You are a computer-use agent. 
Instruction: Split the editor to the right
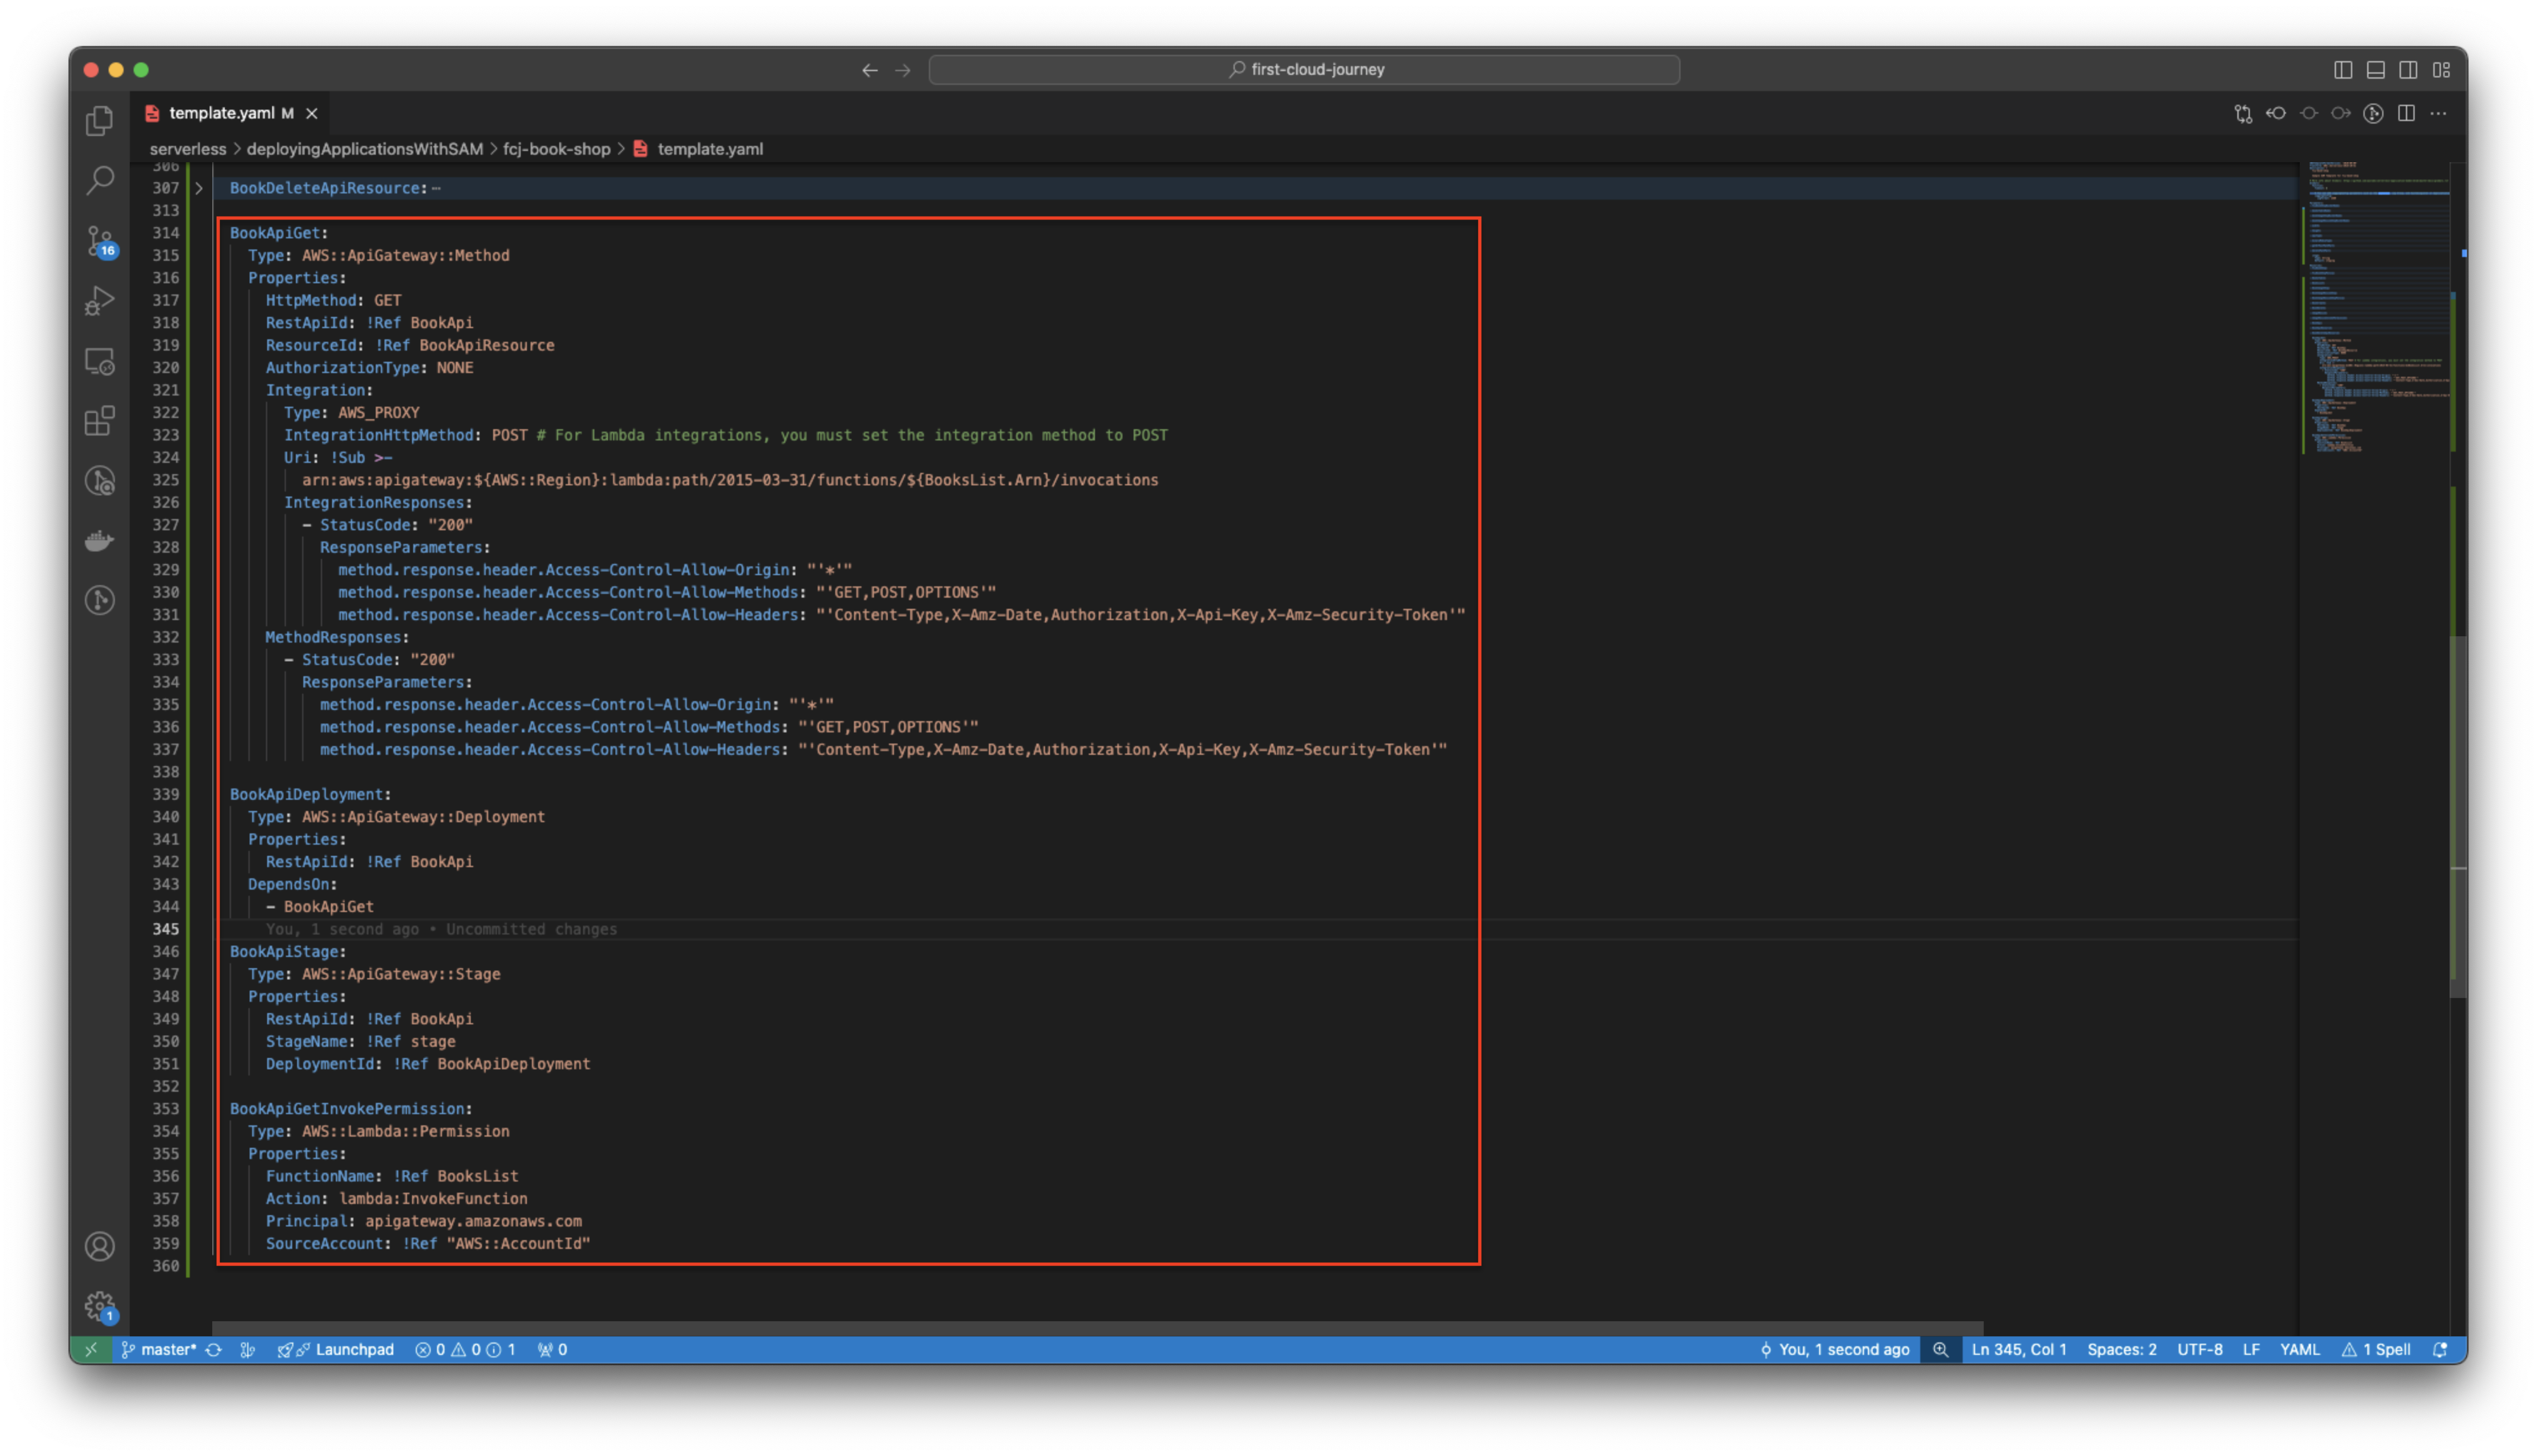click(2406, 113)
